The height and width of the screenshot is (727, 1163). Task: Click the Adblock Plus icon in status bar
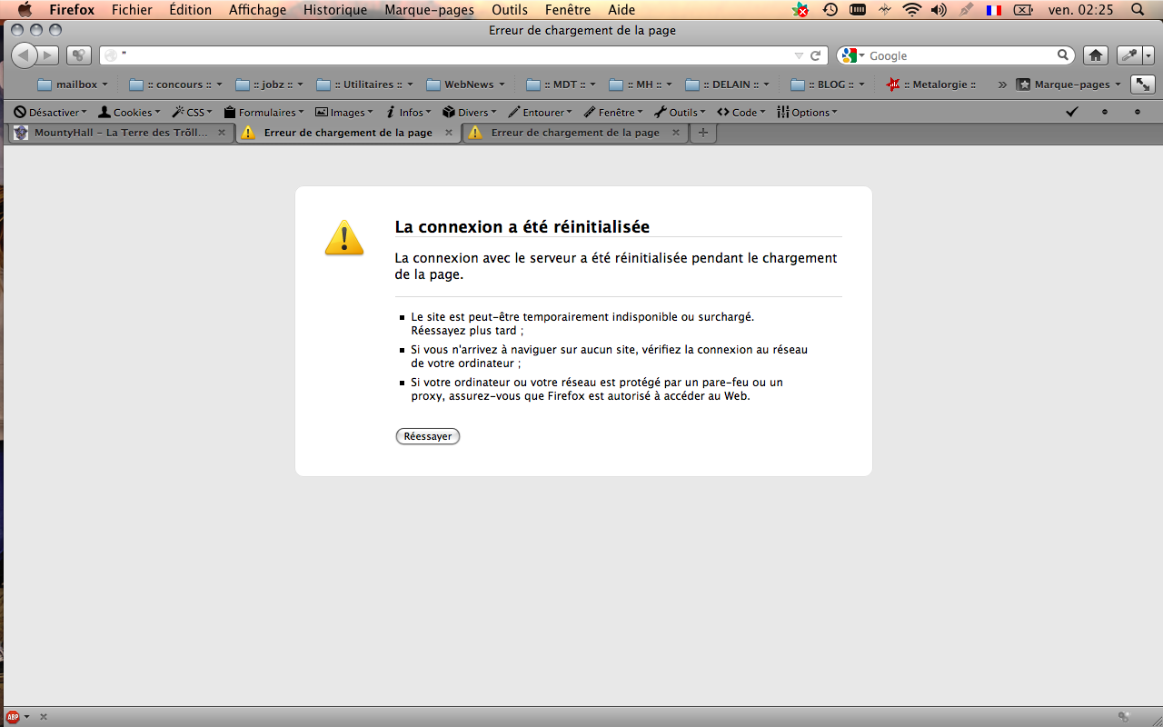pos(13,716)
